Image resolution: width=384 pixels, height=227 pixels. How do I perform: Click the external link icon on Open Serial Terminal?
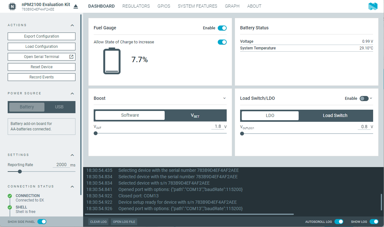click(72, 57)
